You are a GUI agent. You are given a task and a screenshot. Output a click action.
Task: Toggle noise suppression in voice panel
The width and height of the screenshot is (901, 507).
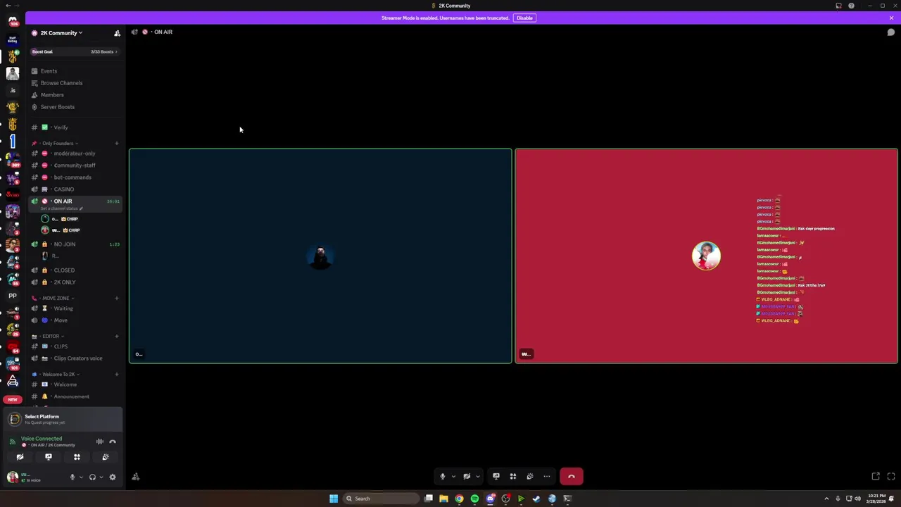[x=100, y=442]
